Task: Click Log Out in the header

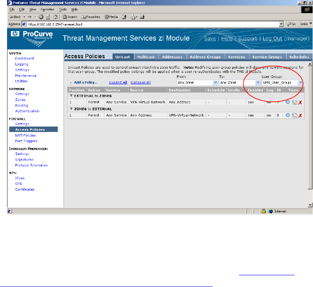Action: click(272, 39)
